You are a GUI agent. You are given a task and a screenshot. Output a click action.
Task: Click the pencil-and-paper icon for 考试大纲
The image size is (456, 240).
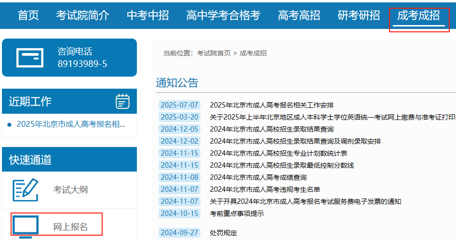[25, 190]
